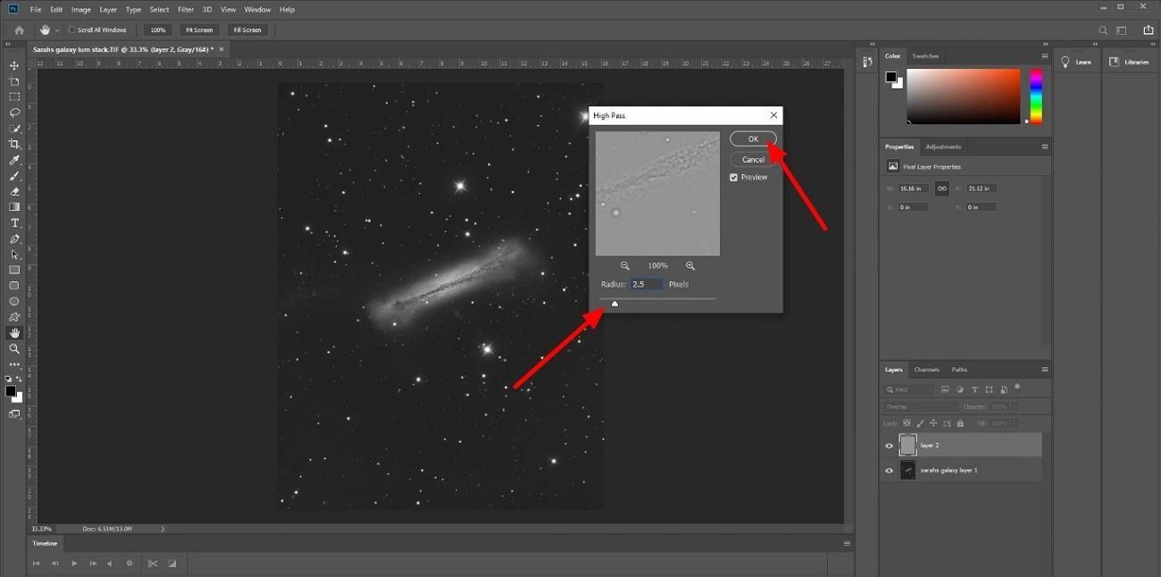
Task: Select the Zoom tool in the toolbox
Action: [14, 349]
